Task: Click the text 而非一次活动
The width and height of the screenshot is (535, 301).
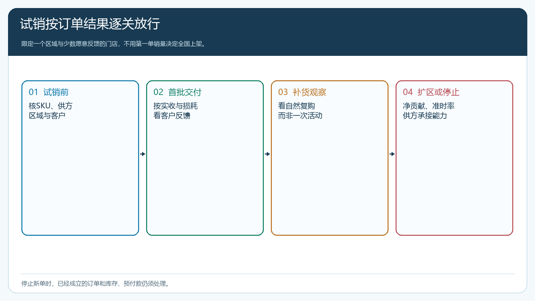Action: click(x=300, y=116)
